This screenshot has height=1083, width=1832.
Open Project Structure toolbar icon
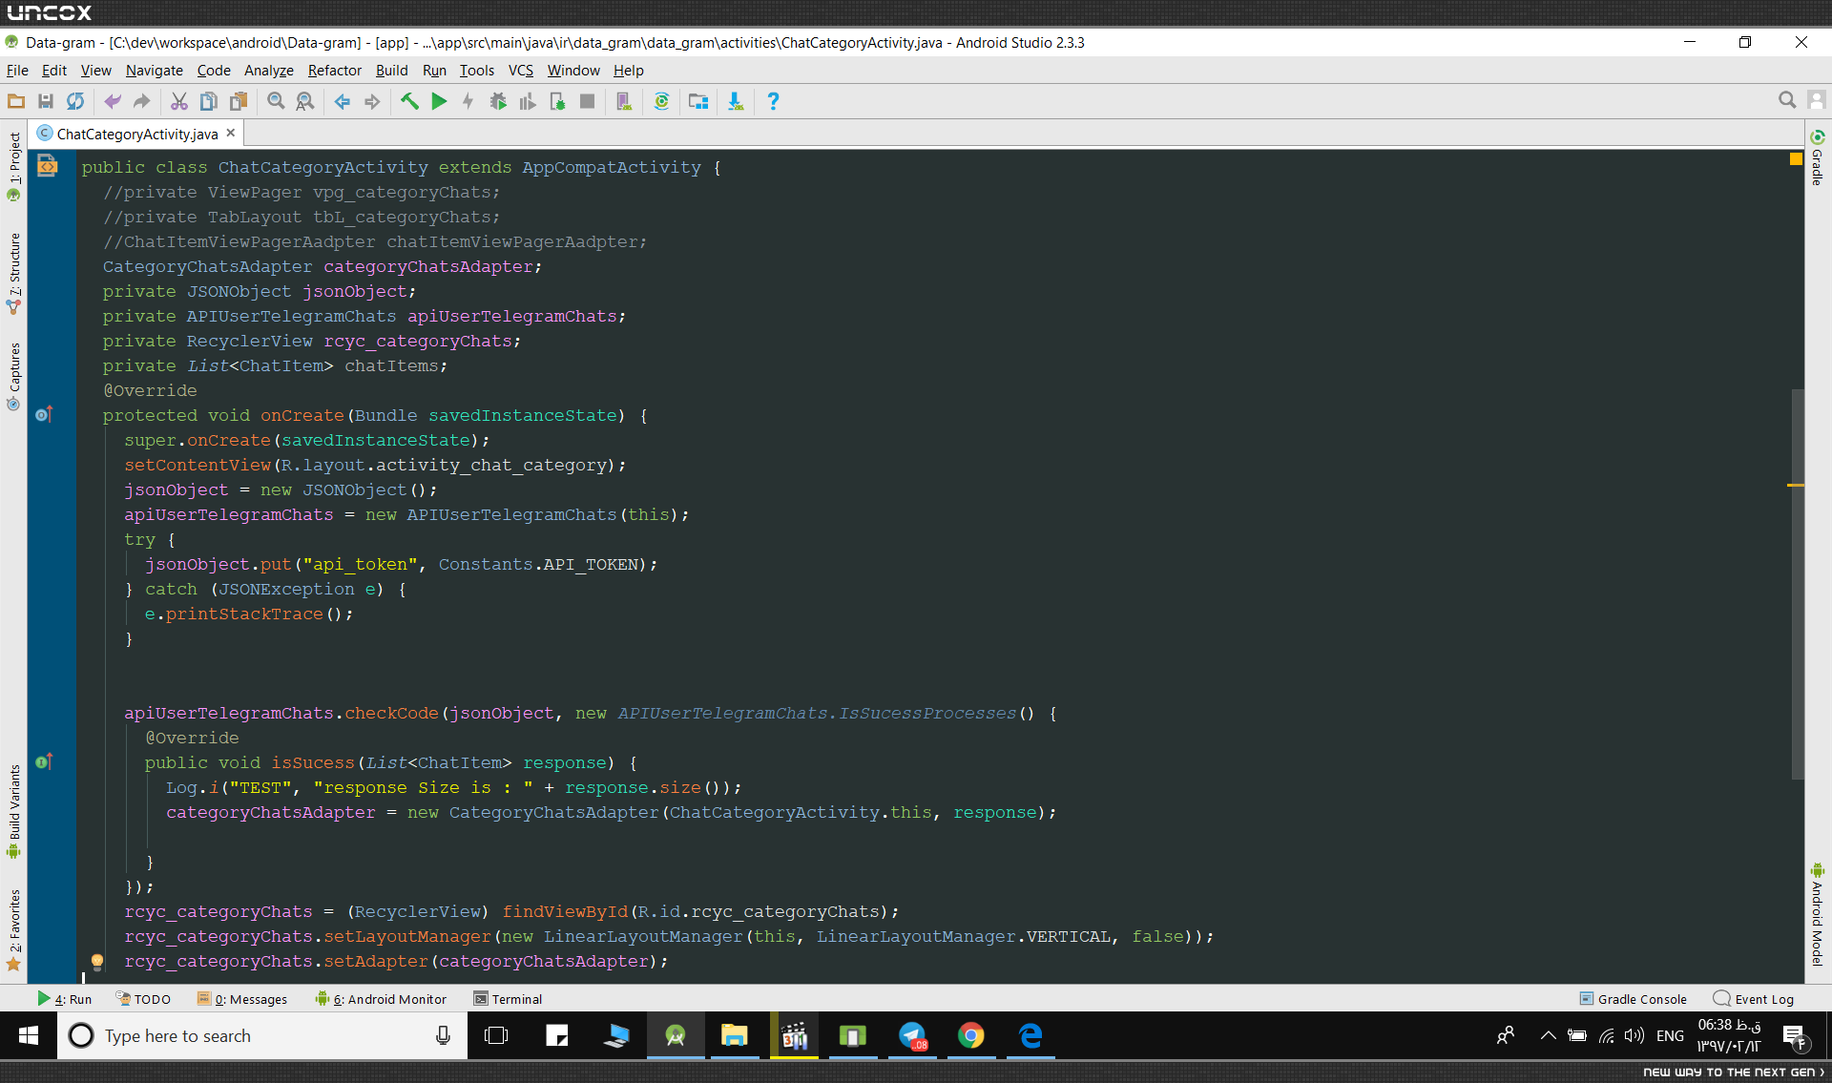click(x=698, y=101)
